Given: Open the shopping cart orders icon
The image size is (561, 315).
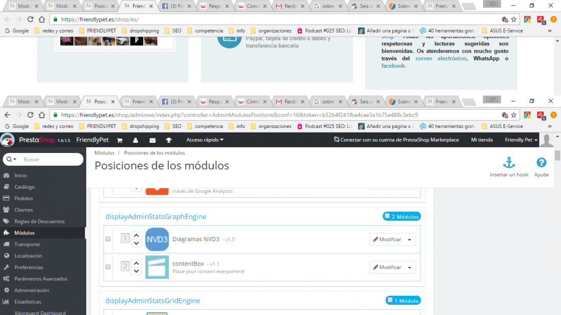Looking at the screenshot, I should pyautogui.click(x=119, y=140).
